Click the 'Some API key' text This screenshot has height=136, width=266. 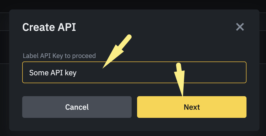click(53, 73)
